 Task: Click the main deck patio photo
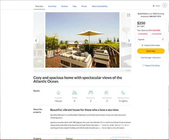(82, 40)
